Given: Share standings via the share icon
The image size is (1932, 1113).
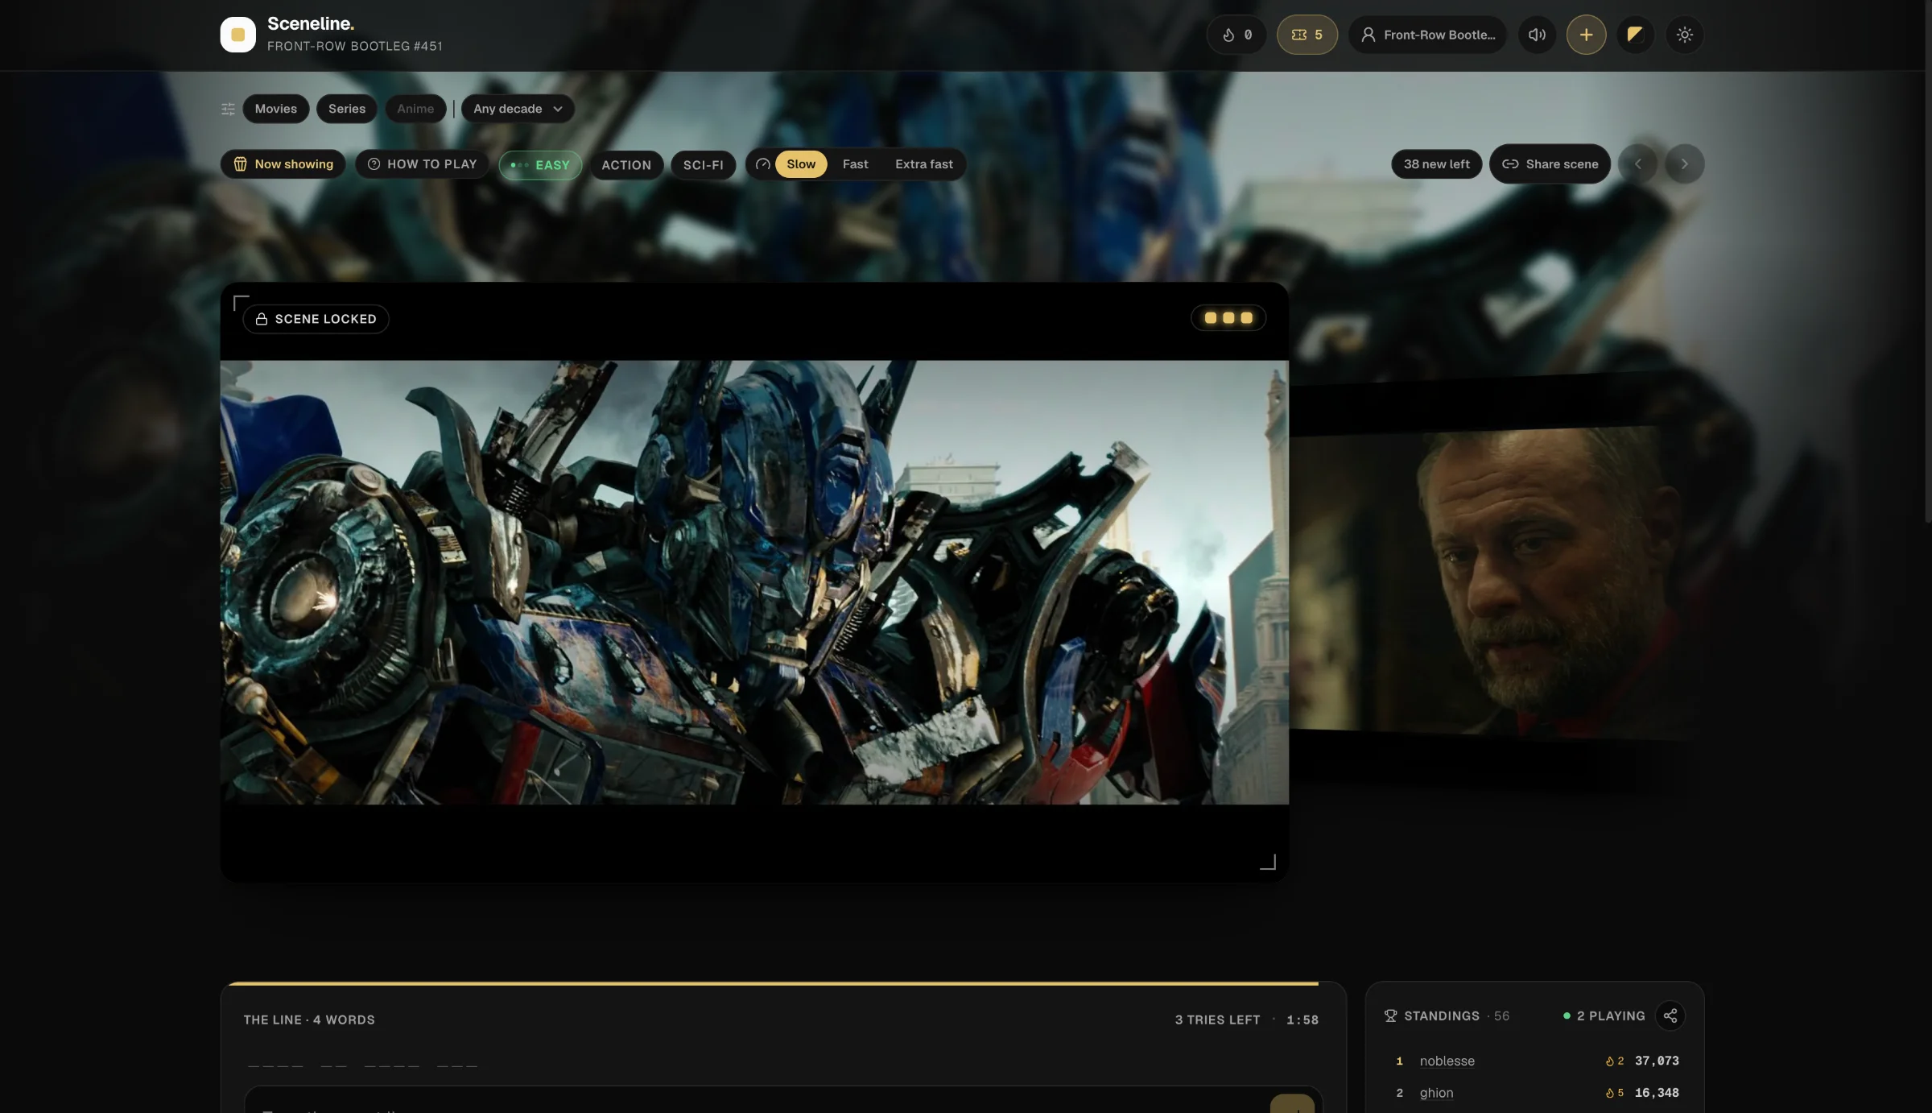Looking at the screenshot, I should point(1670,1016).
